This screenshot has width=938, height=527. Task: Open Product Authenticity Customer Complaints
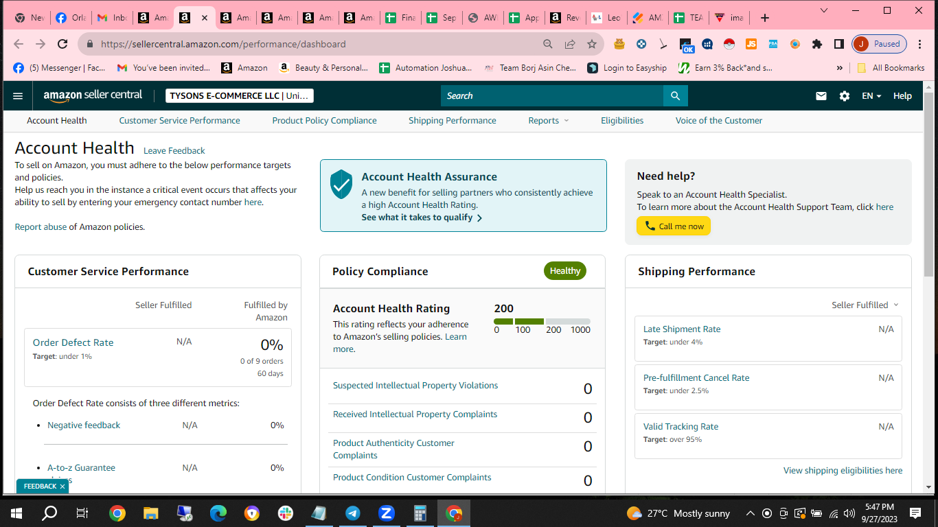coord(393,449)
